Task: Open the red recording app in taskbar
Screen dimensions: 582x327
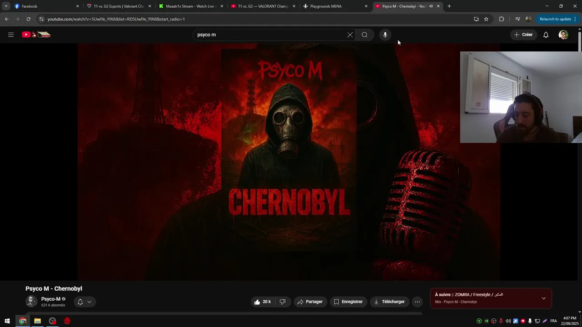Action: (67, 321)
